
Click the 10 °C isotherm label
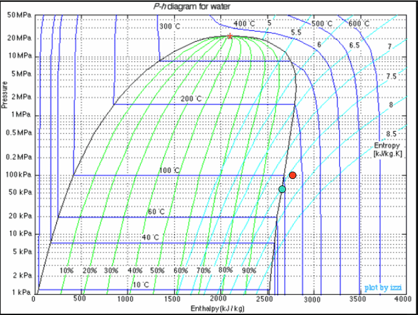tap(141, 285)
